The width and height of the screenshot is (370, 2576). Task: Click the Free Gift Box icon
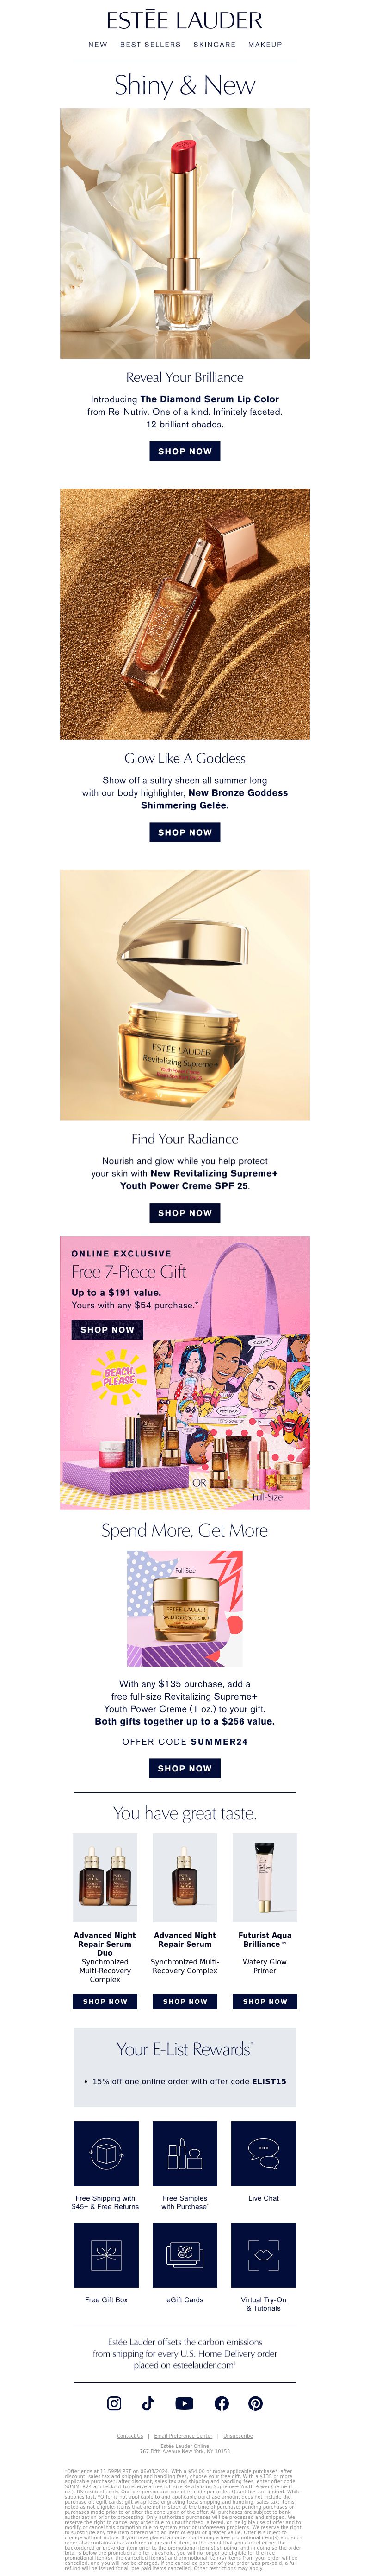[106, 2255]
